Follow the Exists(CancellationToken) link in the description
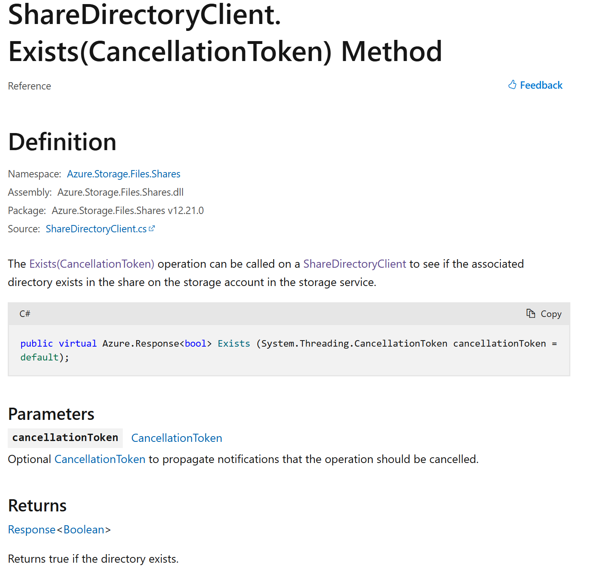Viewport: 598px width, 570px height. coord(92,264)
